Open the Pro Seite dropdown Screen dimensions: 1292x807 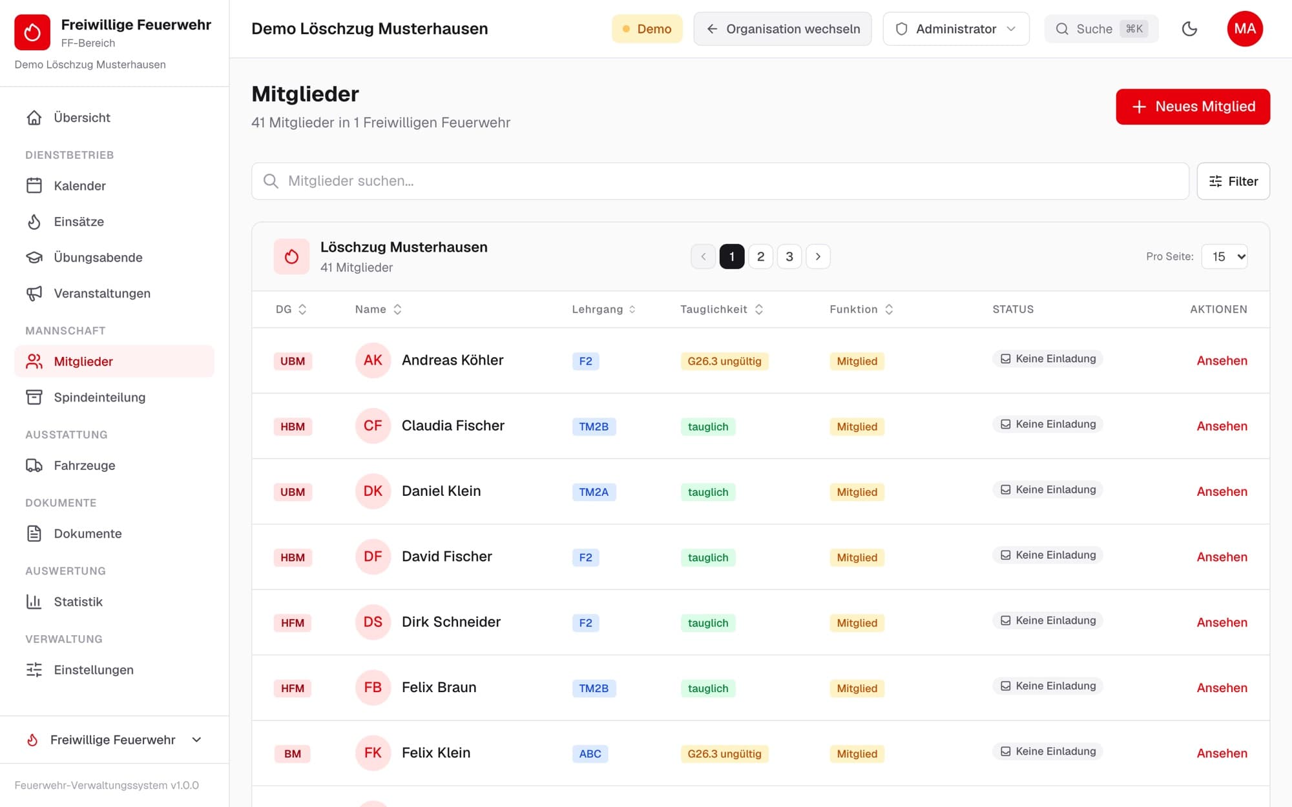[1224, 256]
